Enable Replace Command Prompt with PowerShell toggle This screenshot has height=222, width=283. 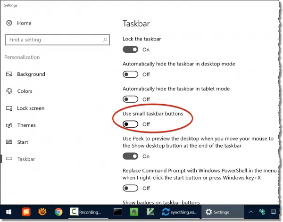(x=130, y=188)
